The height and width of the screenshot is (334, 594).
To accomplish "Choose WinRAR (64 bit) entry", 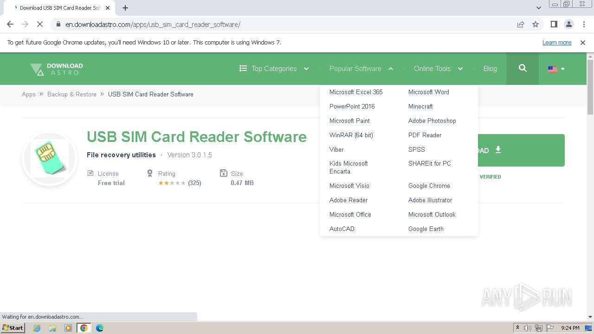I will point(351,135).
